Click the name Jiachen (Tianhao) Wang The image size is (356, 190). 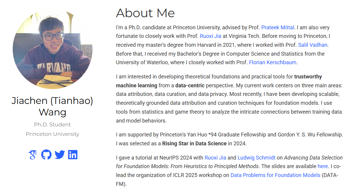(x=52, y=106)
